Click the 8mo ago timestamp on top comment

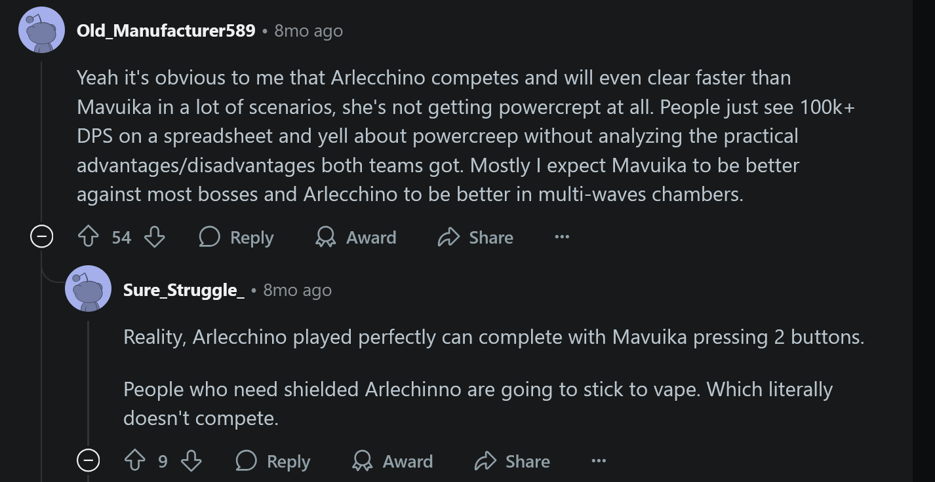click(x=308, y=31)
